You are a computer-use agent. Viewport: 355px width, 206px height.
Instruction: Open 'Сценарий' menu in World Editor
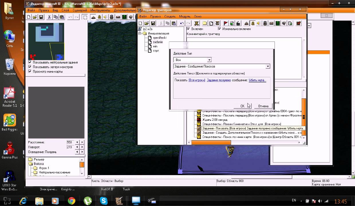click(80, 10)
